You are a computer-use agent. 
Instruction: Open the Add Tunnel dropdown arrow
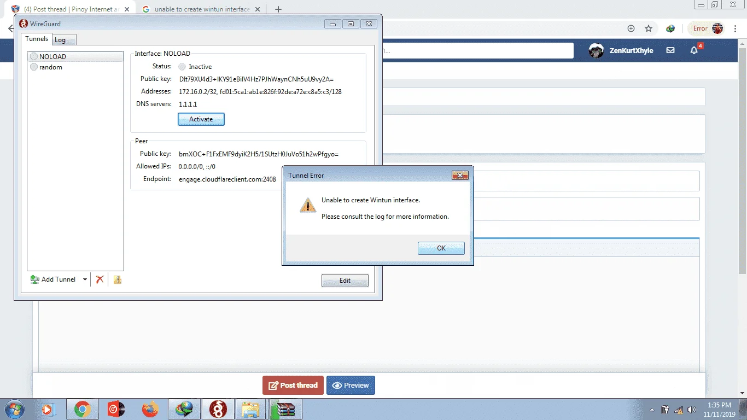tap(85, 279)
